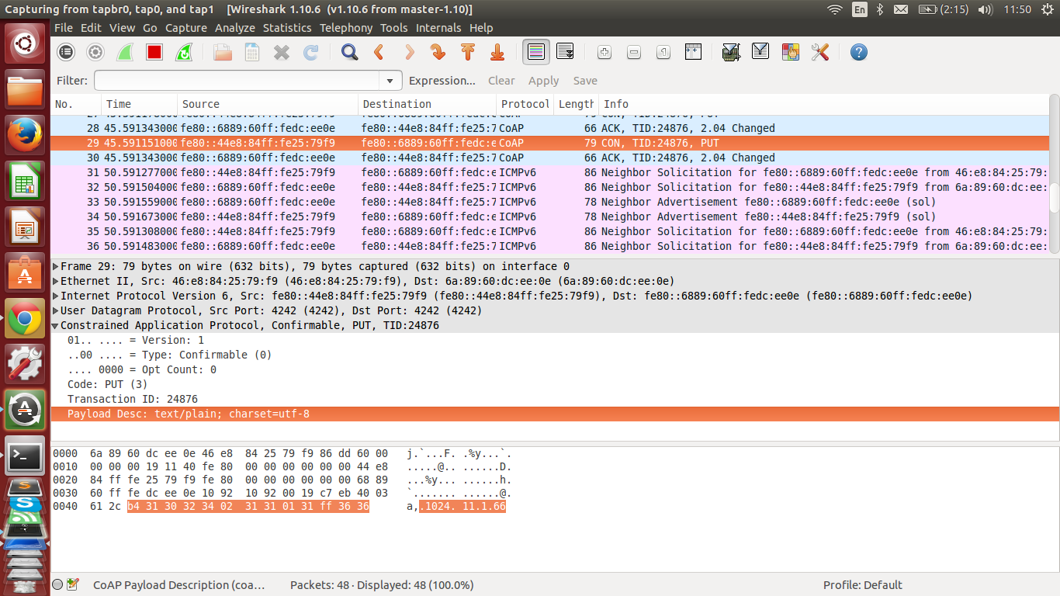The image size is (1060, 596).
Task: Zoom in on packet text
Action: point(604,52)
